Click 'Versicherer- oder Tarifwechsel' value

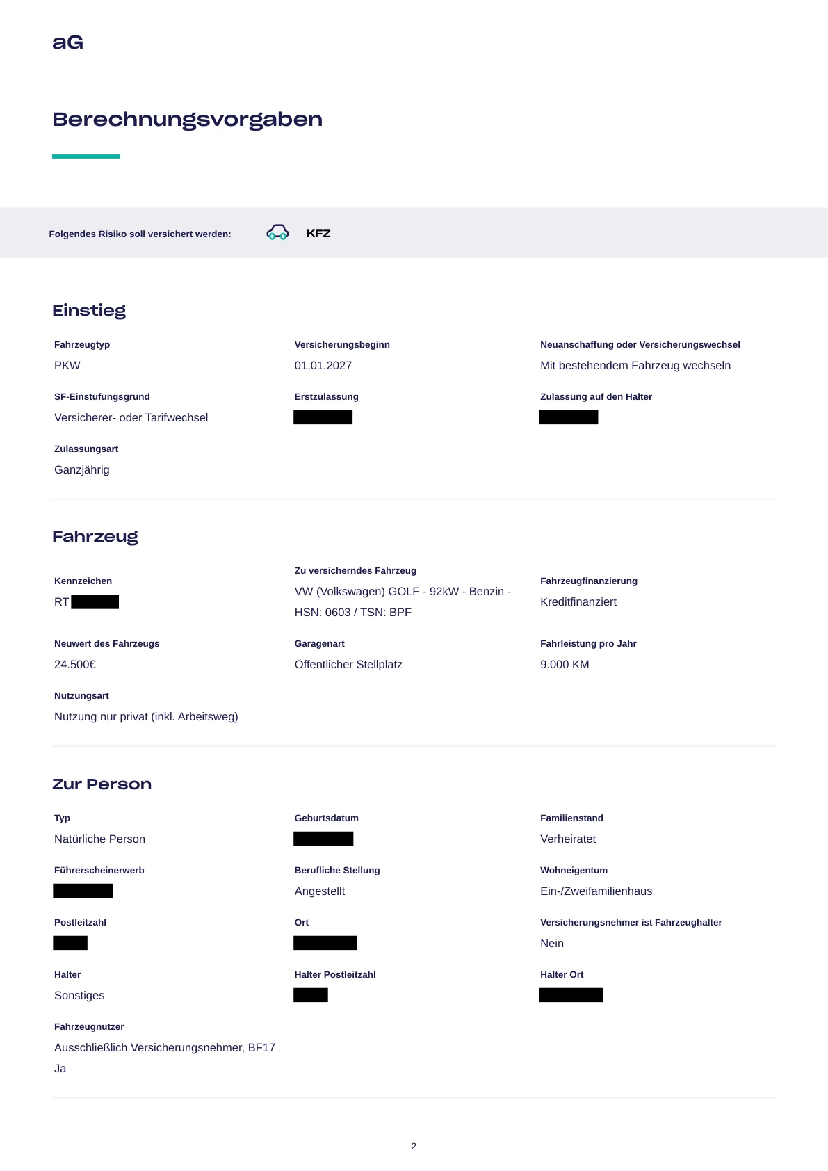[x=131, y=418]
